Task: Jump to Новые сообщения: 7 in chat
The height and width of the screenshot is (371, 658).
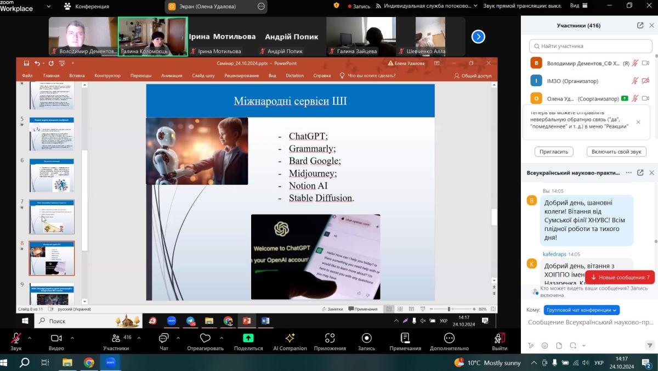Action: [x=620, y=278]
